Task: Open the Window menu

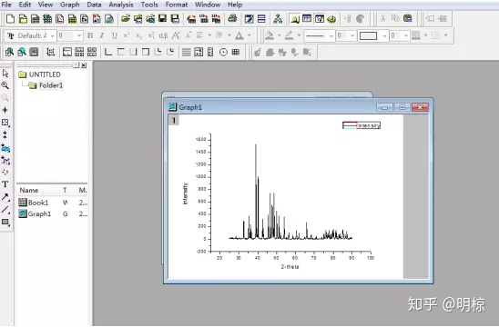Action: click(x=208, y=5)
